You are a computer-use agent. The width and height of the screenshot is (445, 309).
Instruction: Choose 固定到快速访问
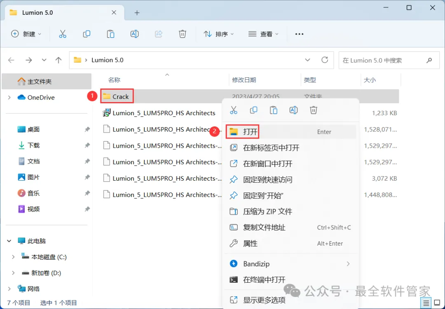tap(290, 179)
